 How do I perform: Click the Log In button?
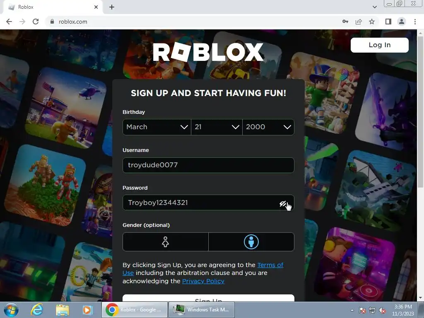coord(379,45)
